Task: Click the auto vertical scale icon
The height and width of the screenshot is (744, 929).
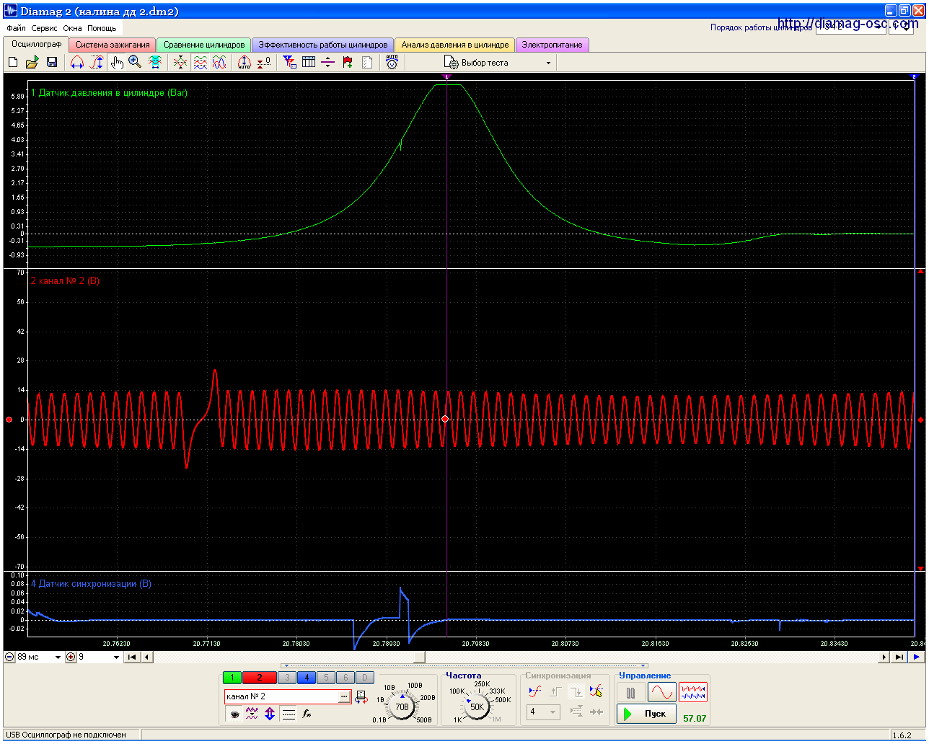Action: click(245, 63)
